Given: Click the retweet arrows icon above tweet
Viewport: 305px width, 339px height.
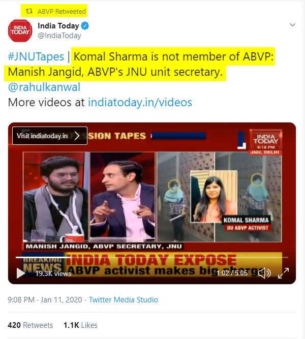Looking at the screenshot, I should coord(29,11).
